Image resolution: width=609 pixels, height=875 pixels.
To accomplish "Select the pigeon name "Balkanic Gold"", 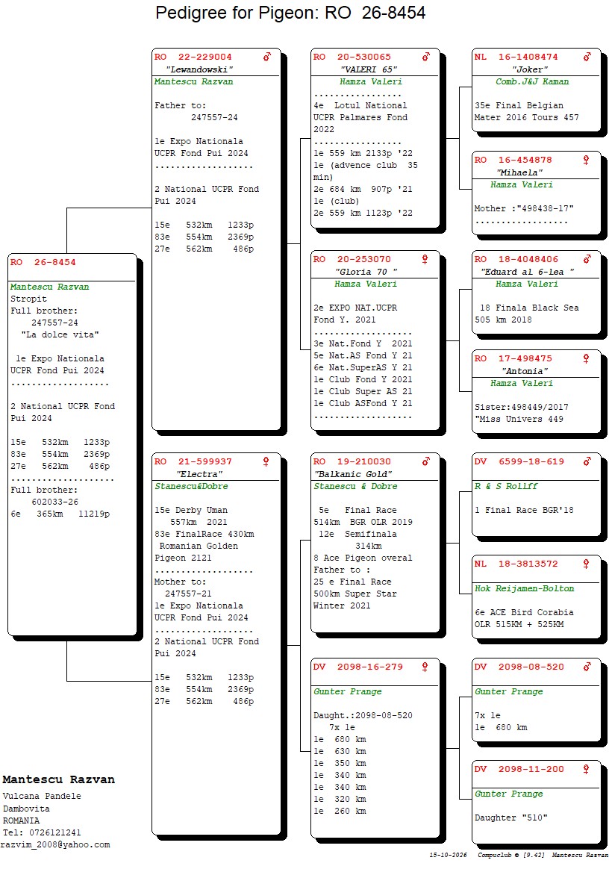I will [x=353, y=474].
